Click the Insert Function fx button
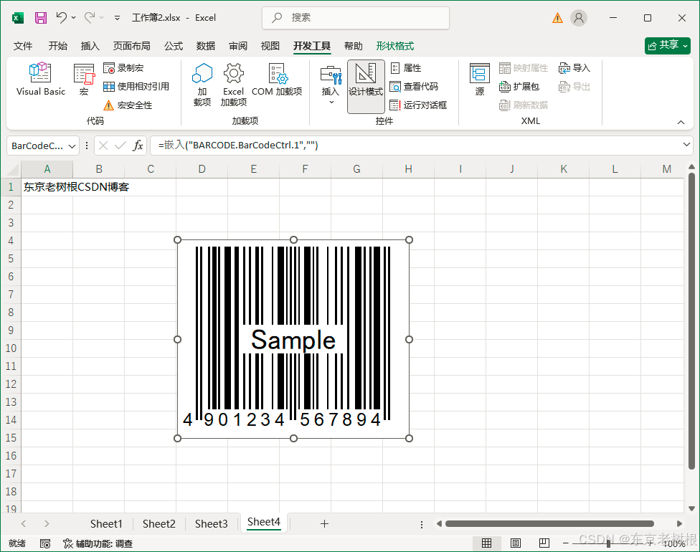 (x=138, y=146)
